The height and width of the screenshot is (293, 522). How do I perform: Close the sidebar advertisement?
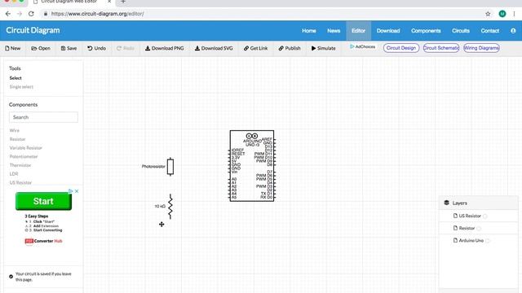77,191
